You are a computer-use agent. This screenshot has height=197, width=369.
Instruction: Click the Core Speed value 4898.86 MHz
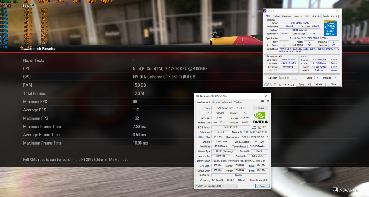pyautogui.click(x=288, y=60)
